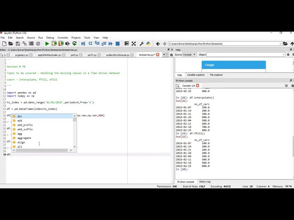Stop debugging with blue square
The height and width of the screenshot is (220, 294).
(118, 44)
